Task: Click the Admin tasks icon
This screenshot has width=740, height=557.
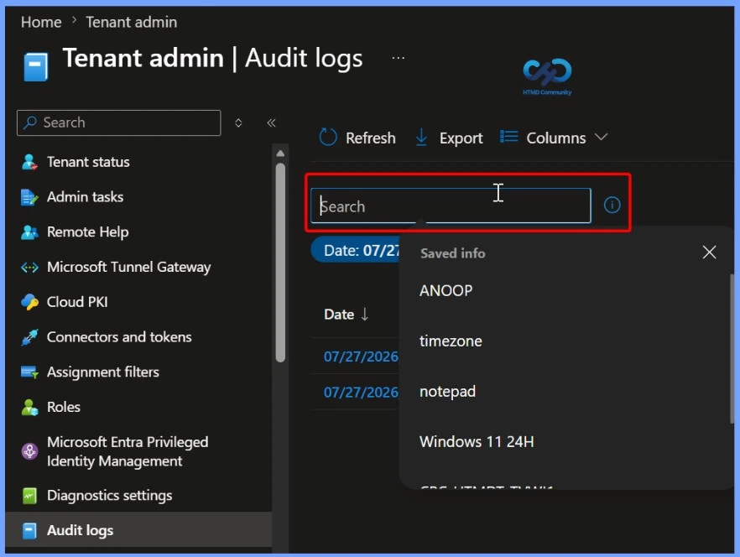Action: coord(29,197)
